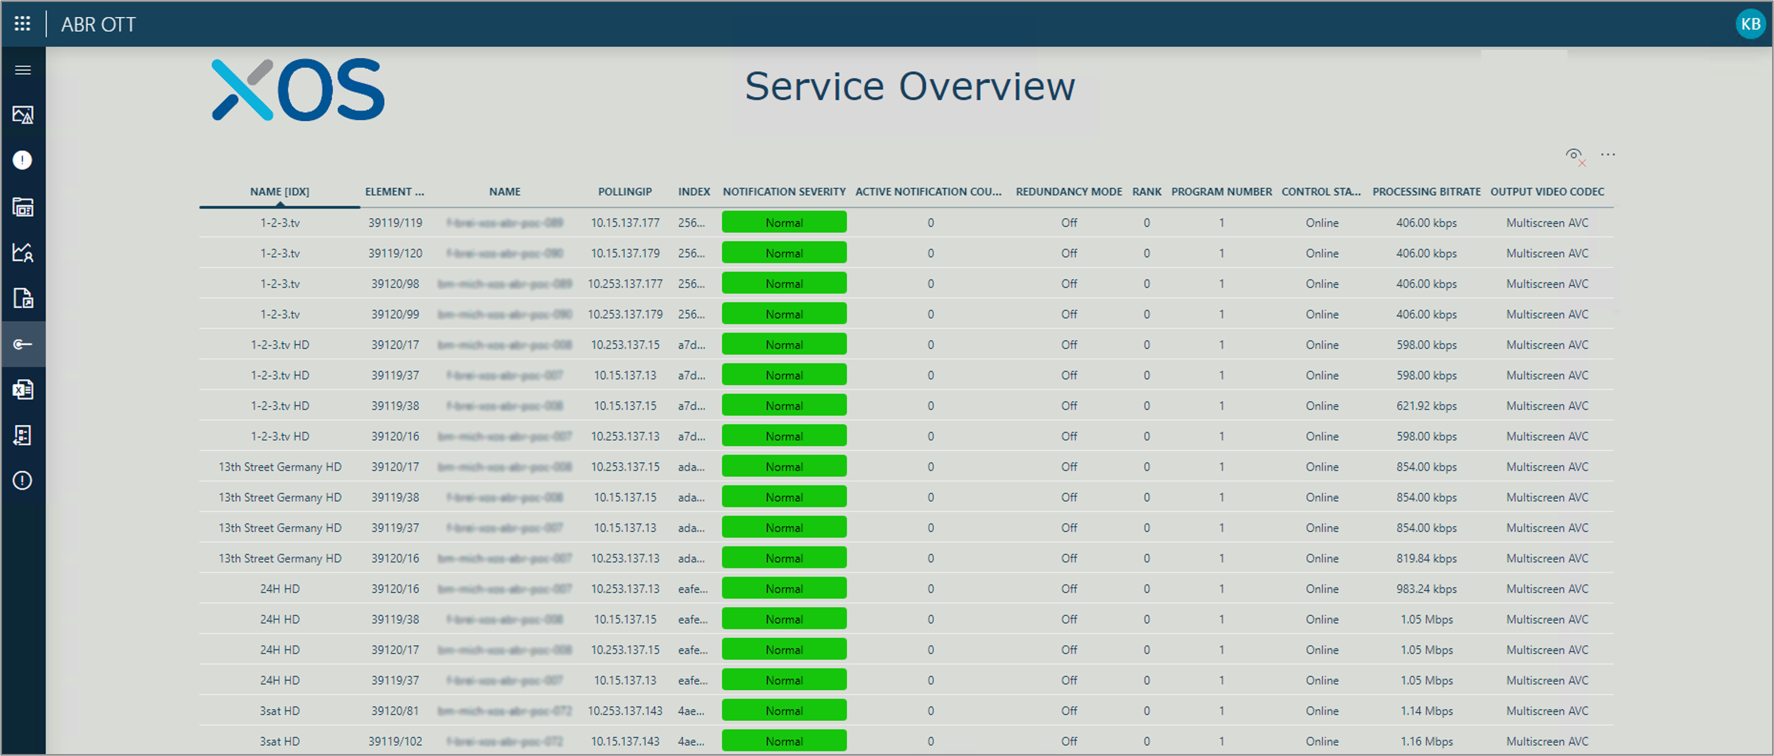
Task: Click the 819.84 kbps bitrate cell
Action: pos(1426,559)
